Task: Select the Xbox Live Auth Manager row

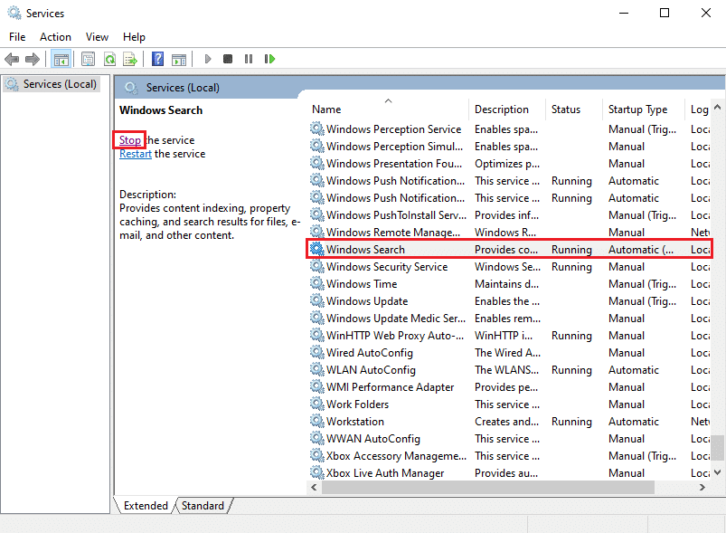Action: (509, 472)
